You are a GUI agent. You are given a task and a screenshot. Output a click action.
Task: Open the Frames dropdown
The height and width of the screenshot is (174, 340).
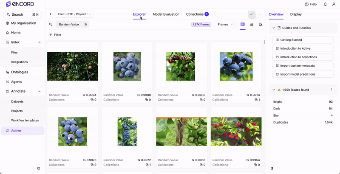point(225,25)
